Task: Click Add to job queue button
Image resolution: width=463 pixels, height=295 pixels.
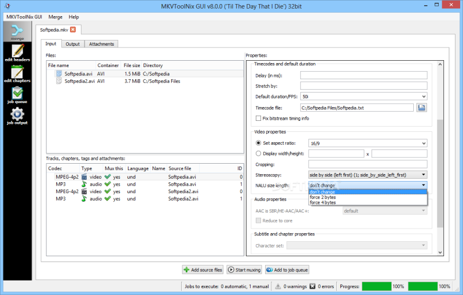Action: [x=287, y=270]
